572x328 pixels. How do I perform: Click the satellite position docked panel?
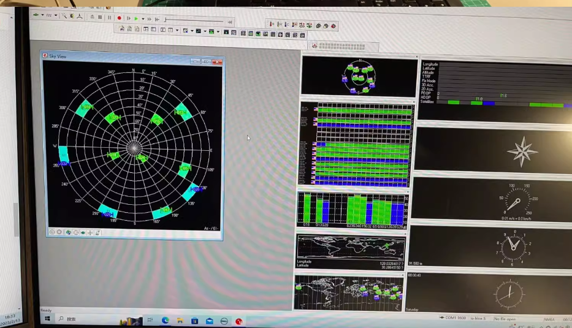359,76
